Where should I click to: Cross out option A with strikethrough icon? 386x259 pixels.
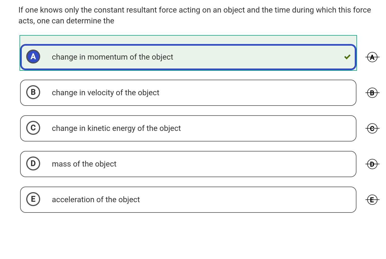(x=372, y=57)
